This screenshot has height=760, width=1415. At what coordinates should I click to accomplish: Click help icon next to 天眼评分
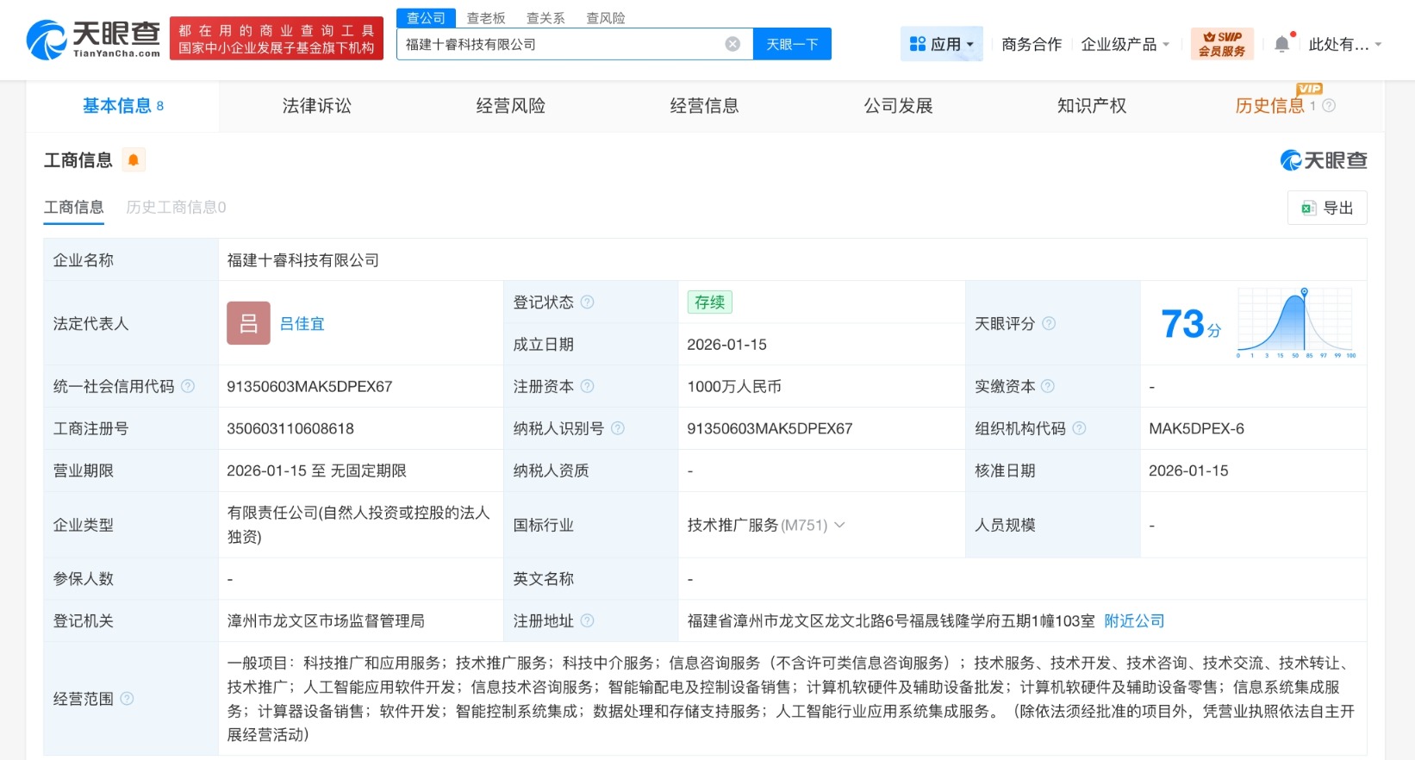(x=1049, y=324)
